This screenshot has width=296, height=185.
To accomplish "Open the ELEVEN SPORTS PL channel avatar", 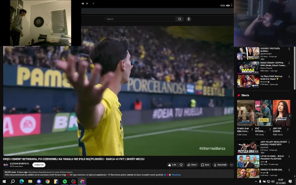I will [x=6, y=165].
